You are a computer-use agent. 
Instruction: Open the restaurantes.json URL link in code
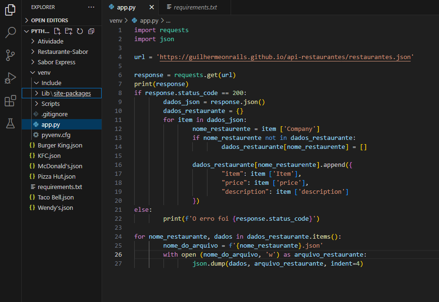pyautogui.click(x=285, y=57)
